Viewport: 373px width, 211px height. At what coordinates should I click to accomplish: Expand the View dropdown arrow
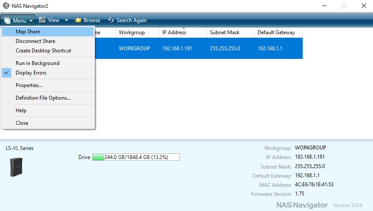pos(67,20)
